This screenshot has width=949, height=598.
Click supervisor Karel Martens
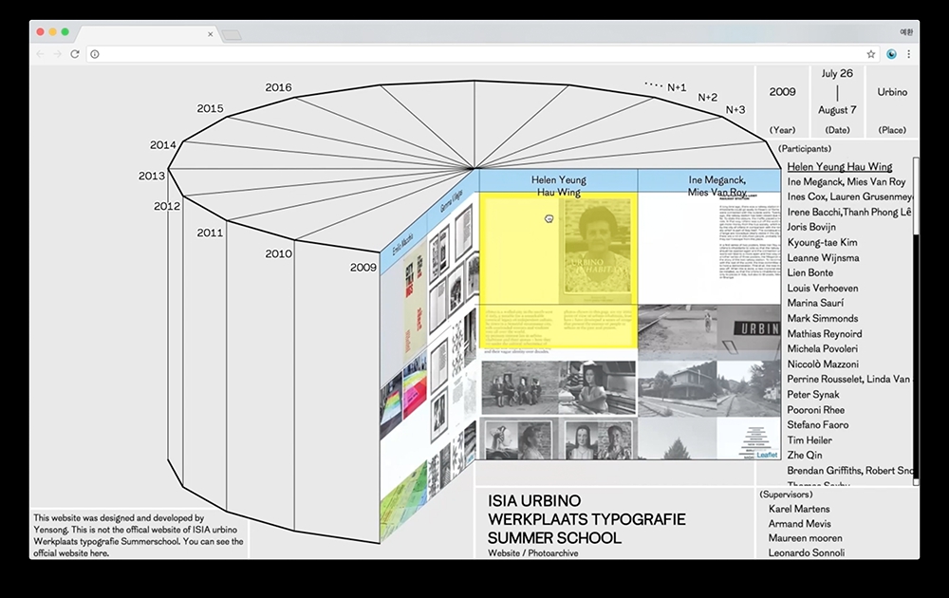click(799, 509)
